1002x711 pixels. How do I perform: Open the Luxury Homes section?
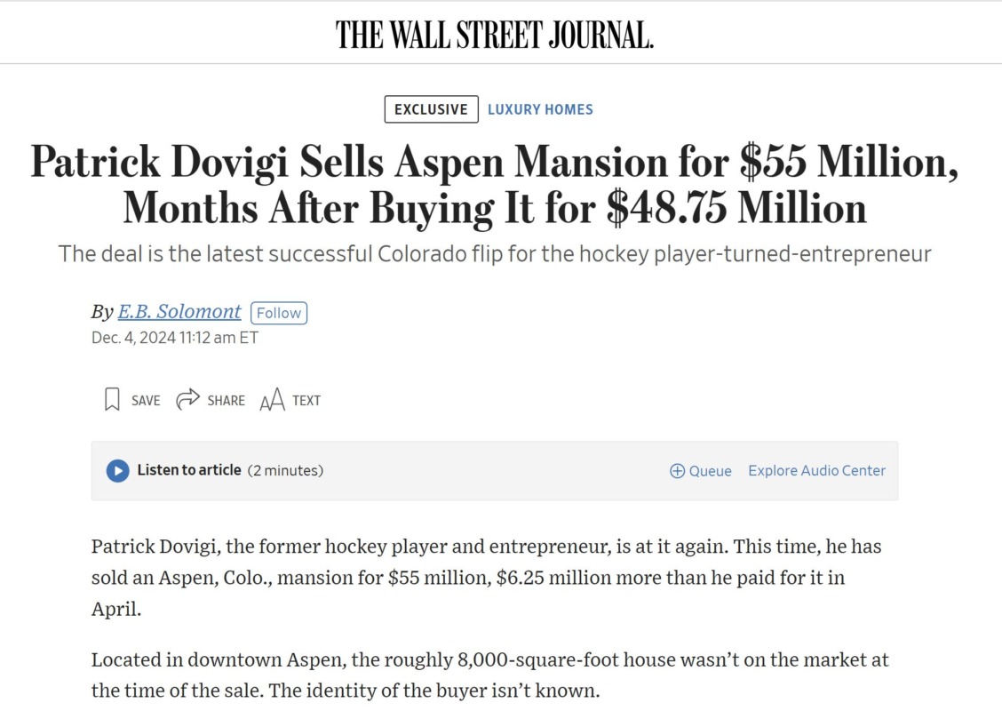[540, 109]
